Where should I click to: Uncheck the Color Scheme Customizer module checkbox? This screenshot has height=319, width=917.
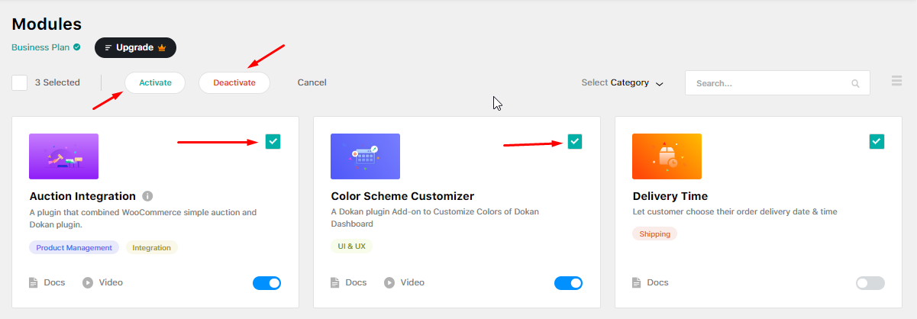point(574,141)
